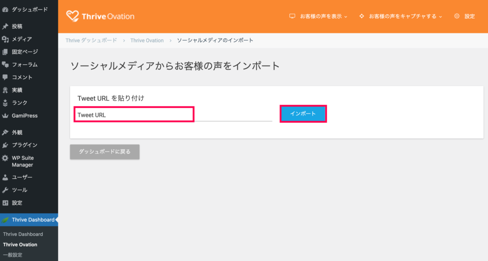Open the WP Suite Manager gear icon

(5, 158)
